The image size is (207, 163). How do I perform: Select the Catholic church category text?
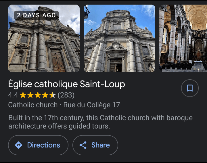point(33,105)
